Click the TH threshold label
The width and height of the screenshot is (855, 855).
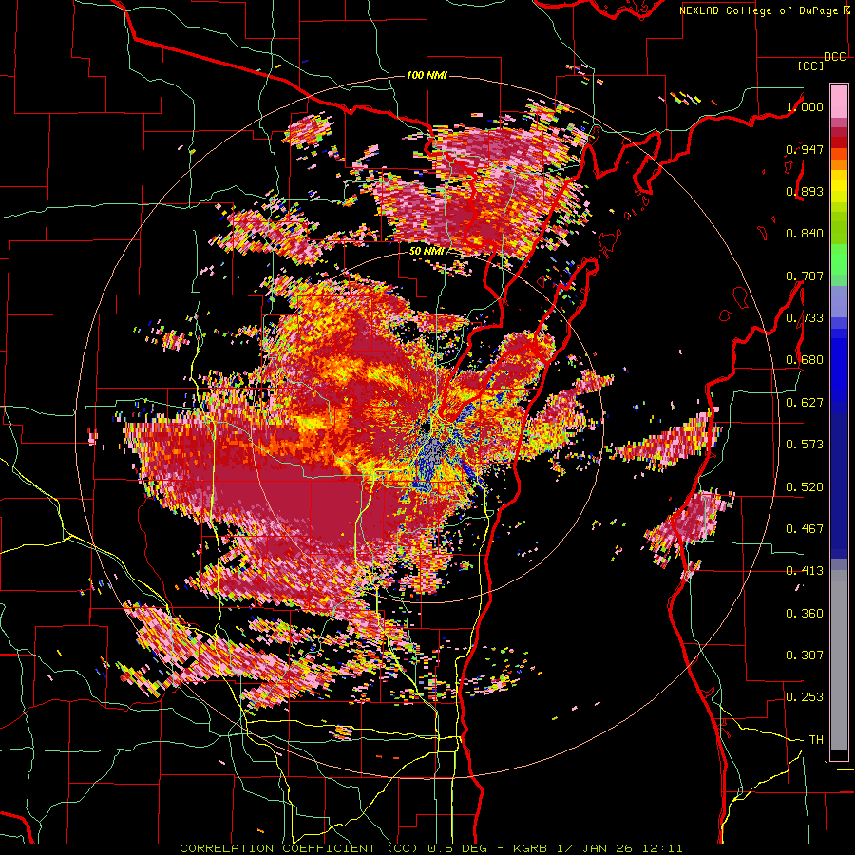pos(816,740)
